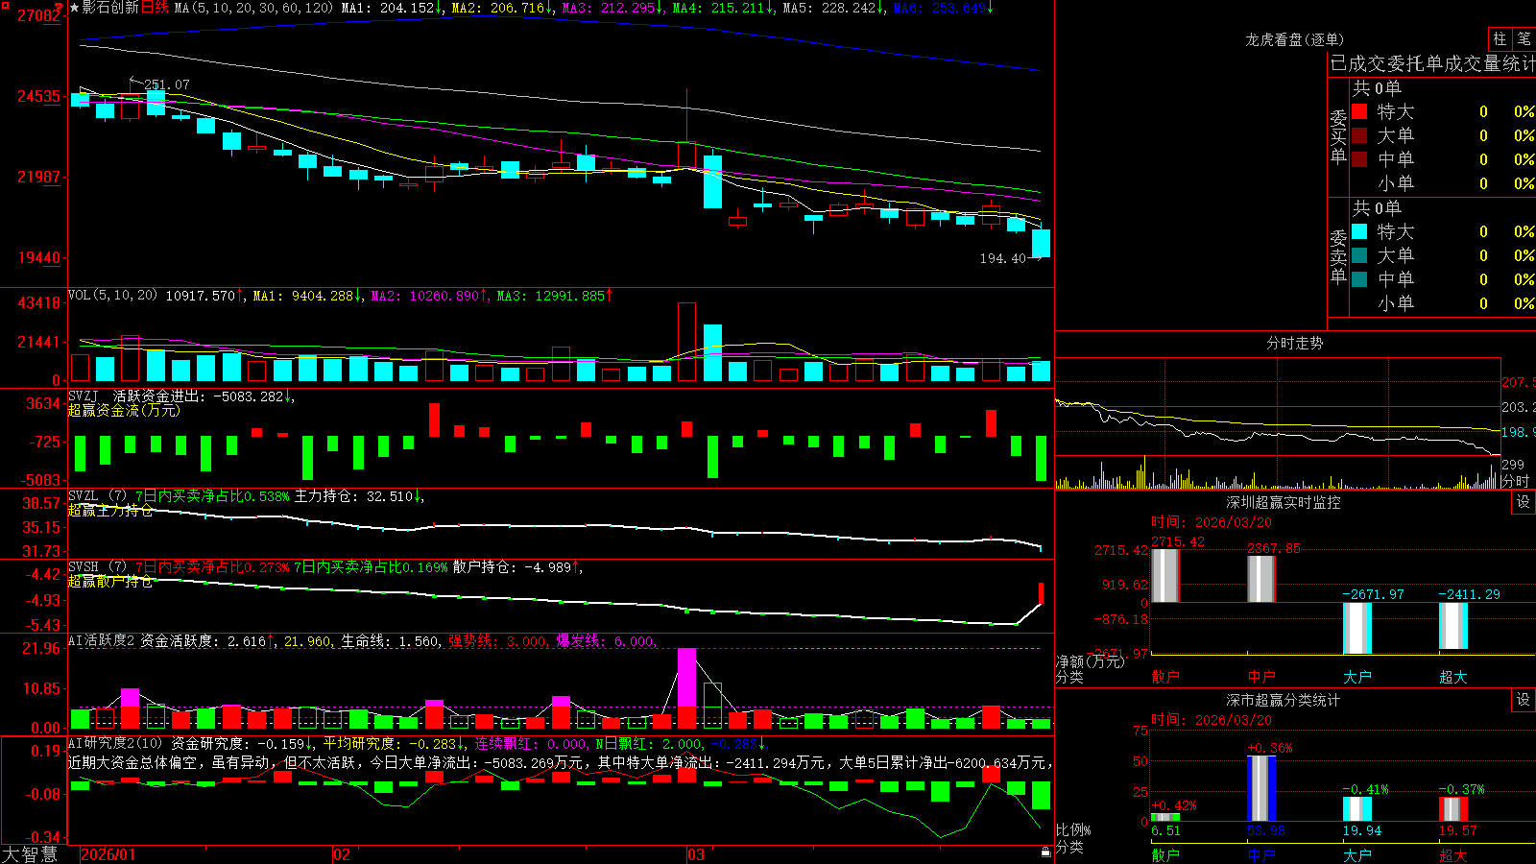
Task: Click the lock icon on the date axis
Action: click(x=1046, y=852)
